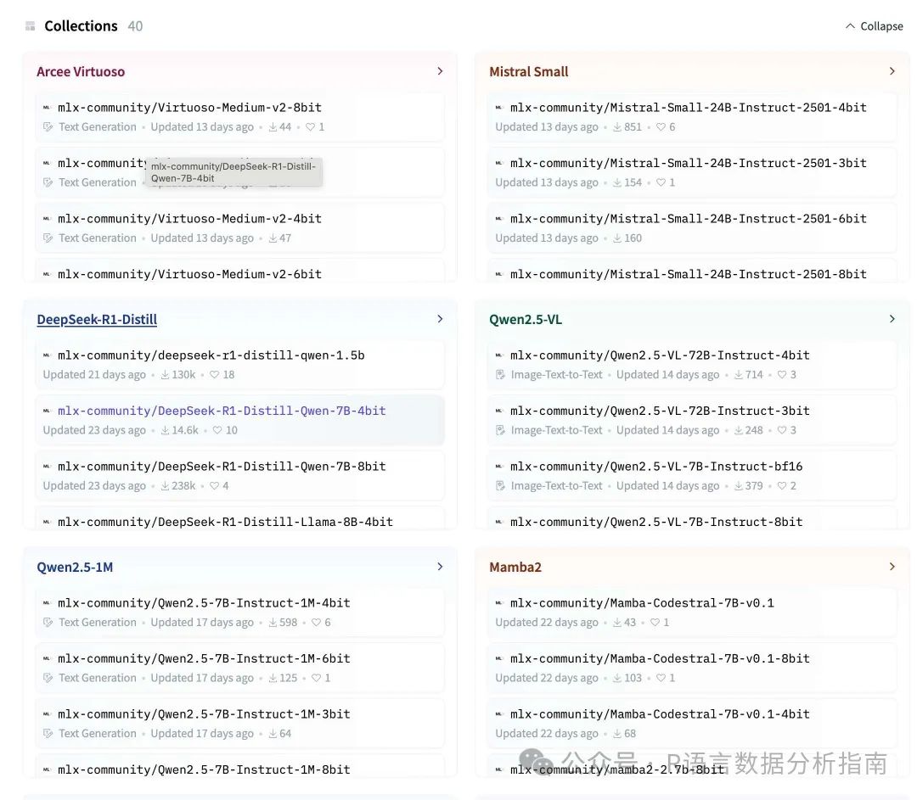Image resolution: width=917 pixels, height=800 pixels.
Task: Open Qwen2.5-VL-72B-Instruct-4bit model
Action: pyautogui.click(x=692, y=365)
